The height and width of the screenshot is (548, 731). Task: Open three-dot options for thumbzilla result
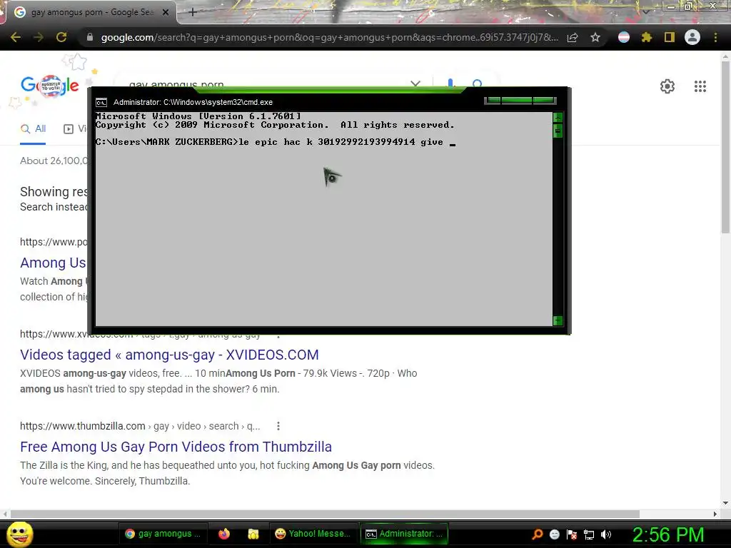[278, 426]
